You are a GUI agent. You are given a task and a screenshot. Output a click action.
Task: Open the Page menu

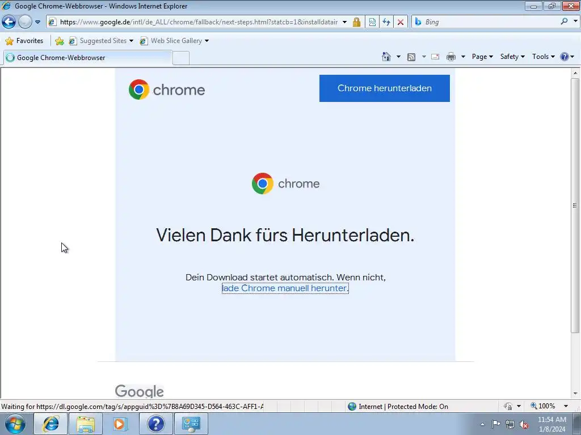point(482,57)
